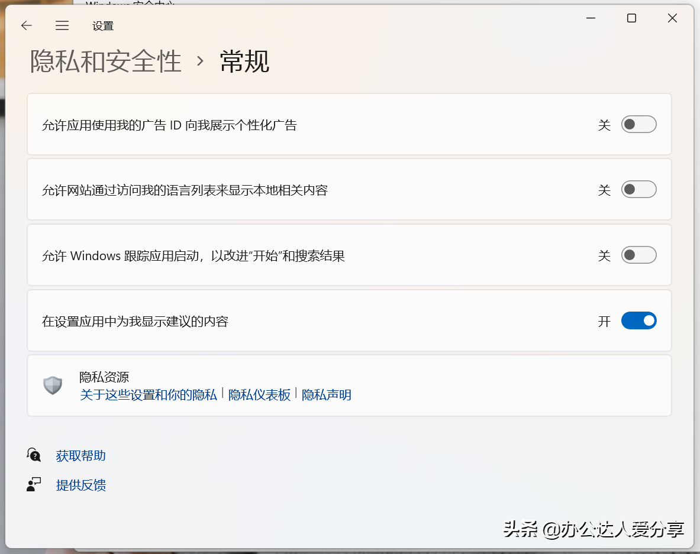Image resolution: width=700 pixels, height=554 pixels.
Task: Open the 隐私声明 link
Action: click(327, 395)
